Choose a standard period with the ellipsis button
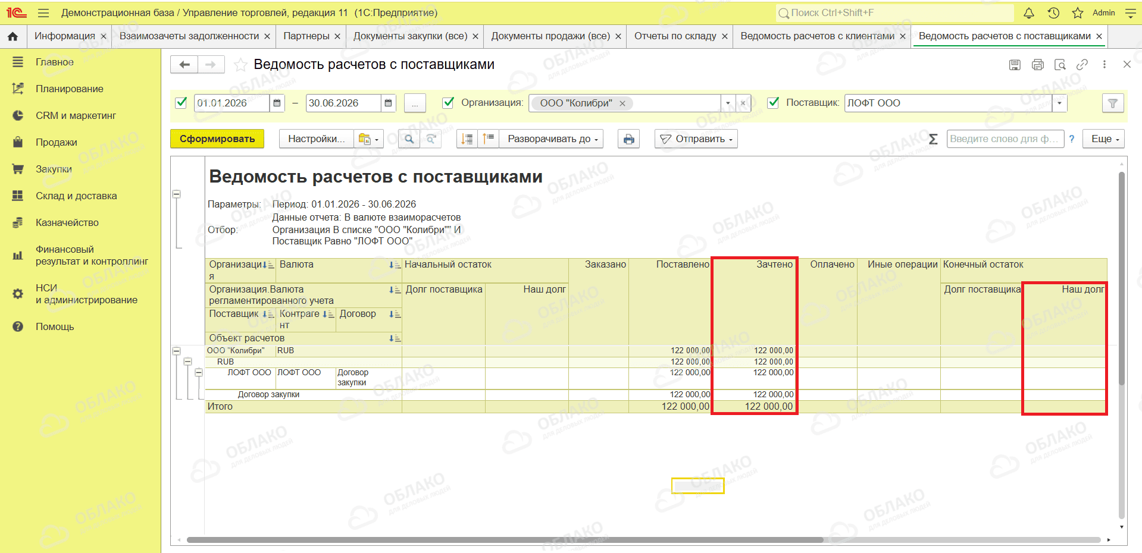The image size is (1142, 553). (x=415, y=103)
